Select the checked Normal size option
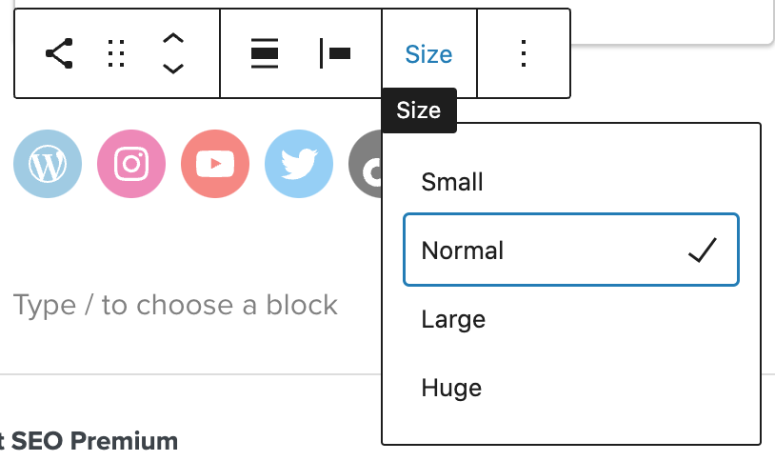775x461 pixels. click(x=463, y=251)
